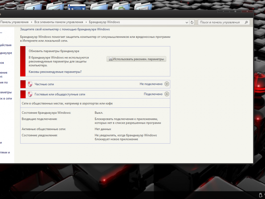Click the Нет данных value
This screenshot has height=199, width=265.
coord(103,129)
